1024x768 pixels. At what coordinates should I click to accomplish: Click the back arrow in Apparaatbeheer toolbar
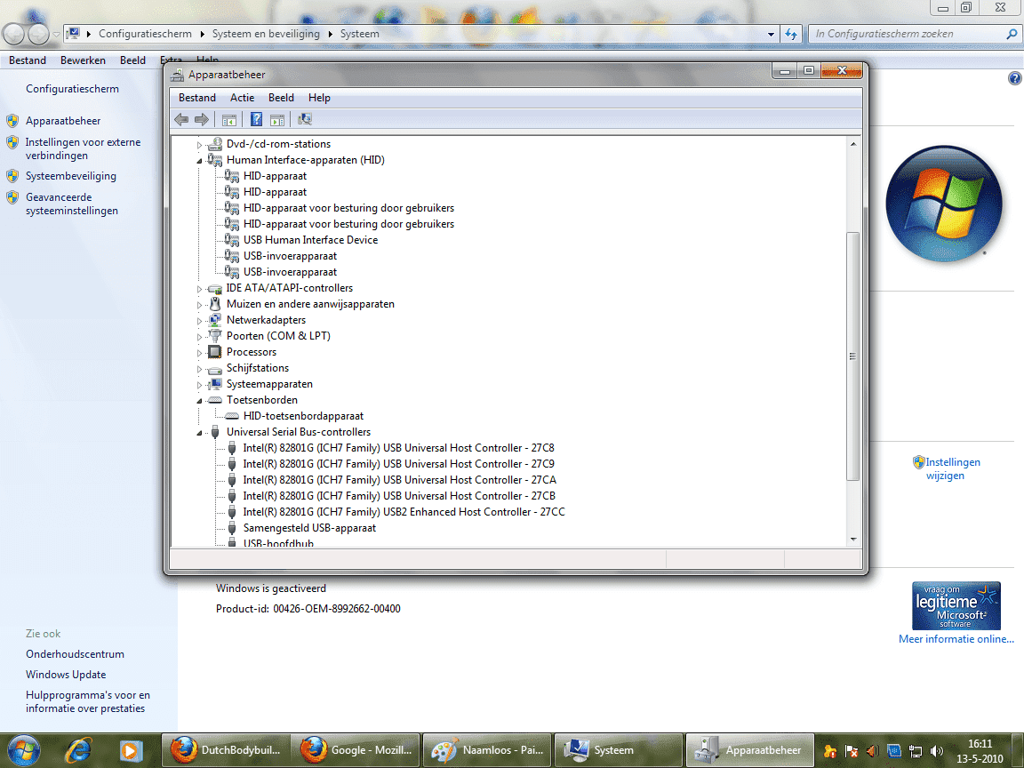click(x=181, y=119)
